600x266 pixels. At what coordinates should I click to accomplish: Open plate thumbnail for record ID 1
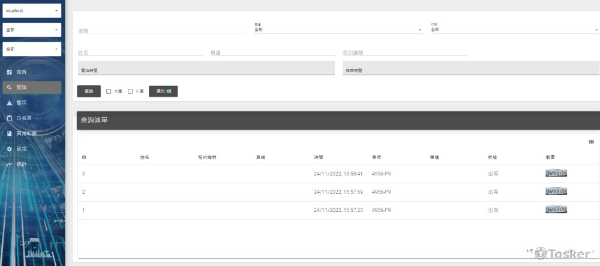(x=556, y=210)
